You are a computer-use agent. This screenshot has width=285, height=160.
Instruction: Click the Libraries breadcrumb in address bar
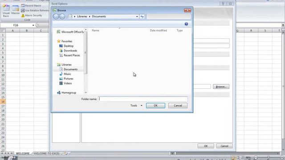pyautogui.click(x=82, y=16)
